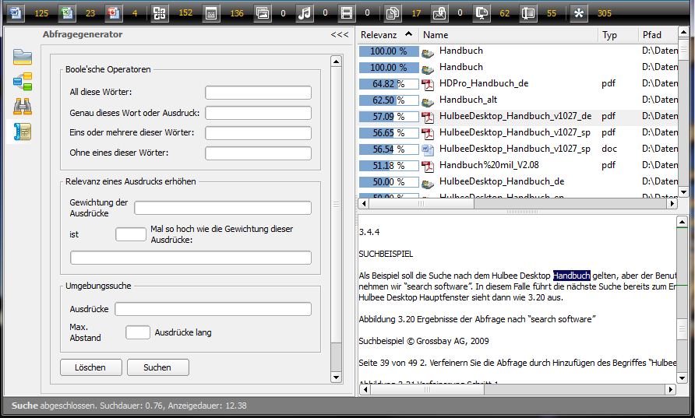This screenshot has width=695, height=418.
Task: Open the folder view in sidebar
Action: click(x=23, y=56)
